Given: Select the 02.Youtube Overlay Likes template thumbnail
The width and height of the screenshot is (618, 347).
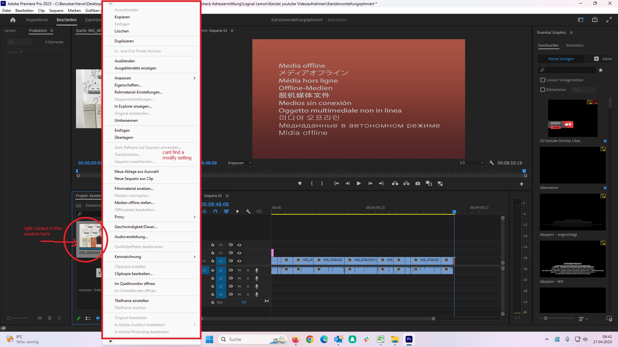Looking at the screenshot, I should coord(572,118).
